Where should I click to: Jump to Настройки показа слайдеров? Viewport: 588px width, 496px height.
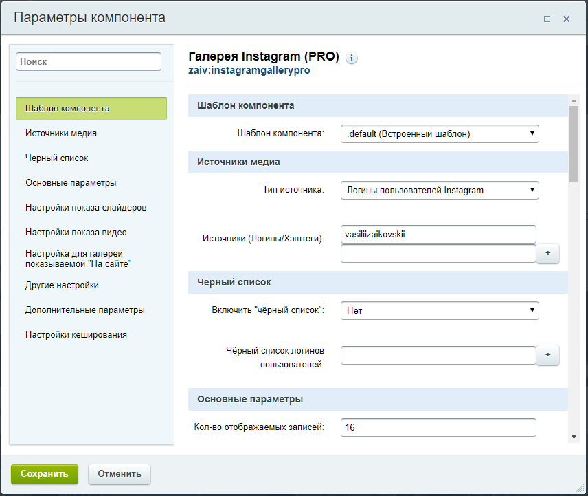click(86, 208)
